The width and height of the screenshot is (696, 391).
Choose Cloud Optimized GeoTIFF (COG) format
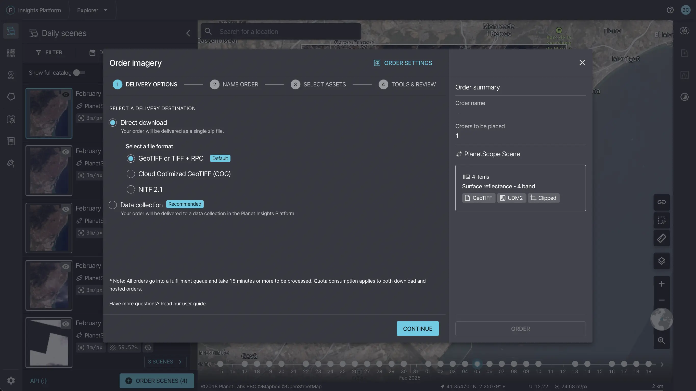click(x=131, y=174)
